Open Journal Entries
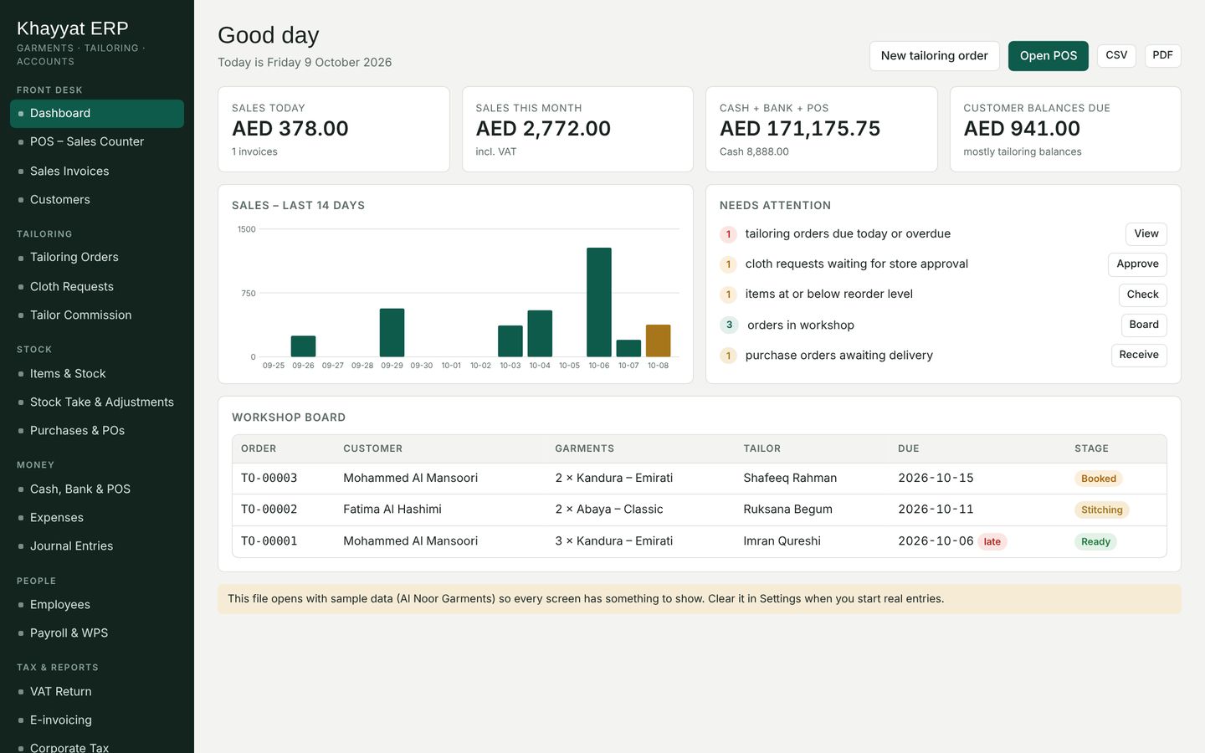Viewport: 1205px width, 753px height. (97, 546)
